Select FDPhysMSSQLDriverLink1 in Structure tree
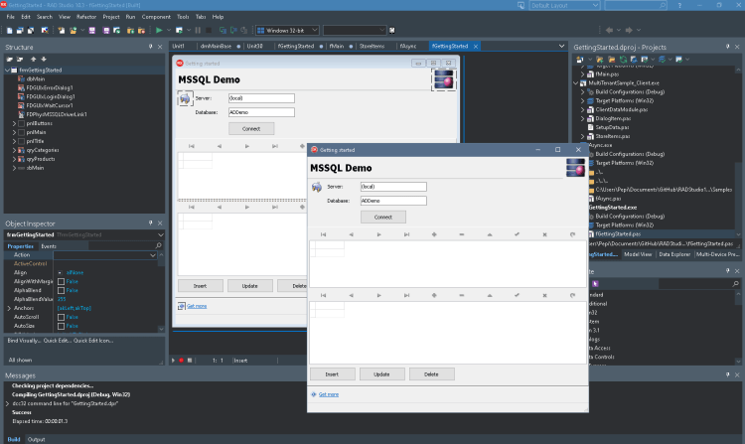The width and height of the screenshot is (745, 444). (57, 114)
